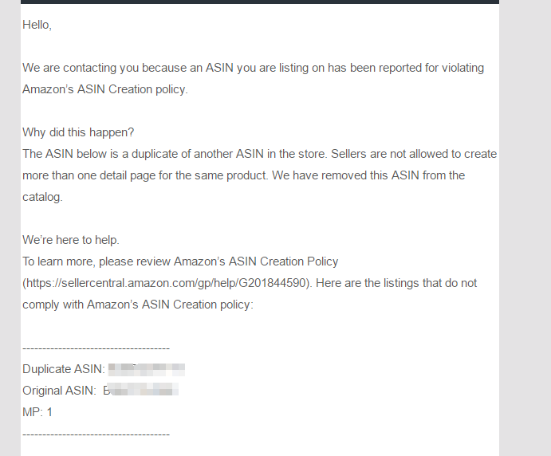551x456 pixels.
Task: Click the "Duplicate ASIN:" label
Action: pos(64,369)
